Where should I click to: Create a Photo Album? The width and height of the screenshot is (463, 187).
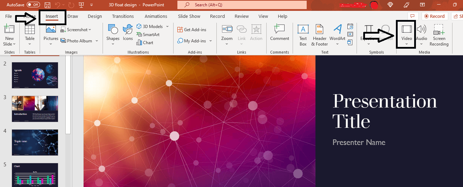coord(76,41)
